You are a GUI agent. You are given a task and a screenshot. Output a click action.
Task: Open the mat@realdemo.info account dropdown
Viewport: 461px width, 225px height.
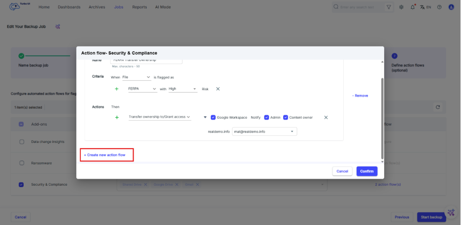coord(264,131)
